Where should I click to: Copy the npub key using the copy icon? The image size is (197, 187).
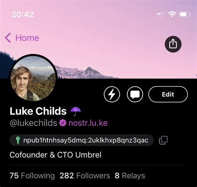(x=163, y=140)
